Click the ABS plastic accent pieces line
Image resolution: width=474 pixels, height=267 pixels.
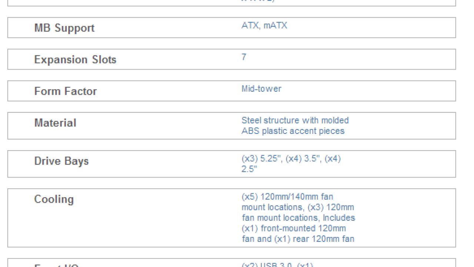pos(293,131)
